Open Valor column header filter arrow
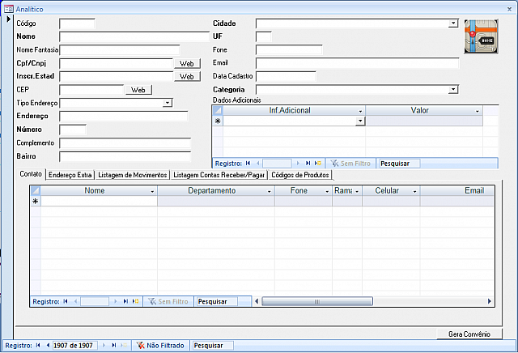This screenshot has width=518, height=353. (x=478, y=111)
